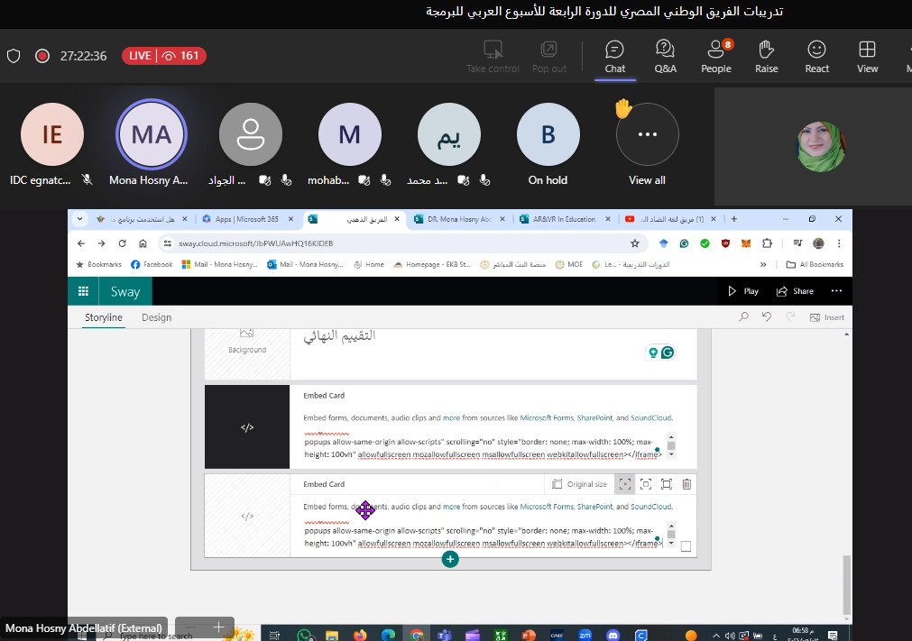
Task: Open the React emoji options
Action: pyautogui.click(x=816, y=57)
